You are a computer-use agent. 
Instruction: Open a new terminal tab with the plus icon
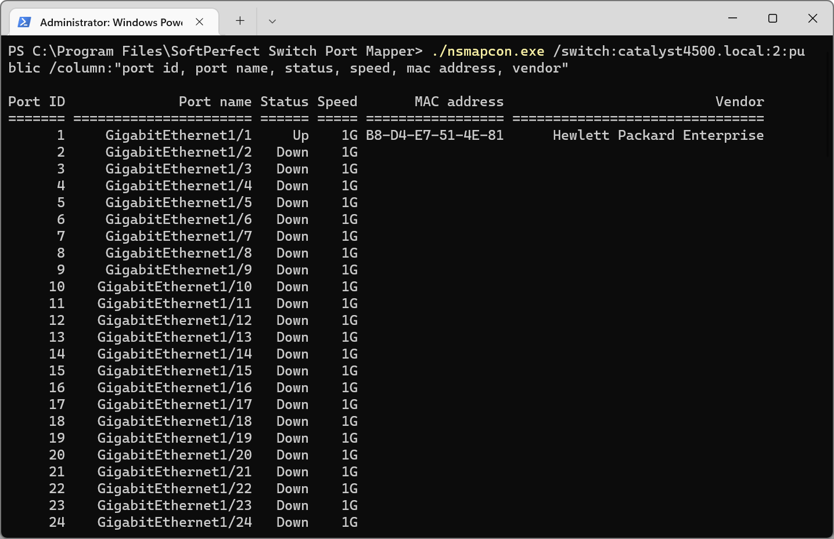pyautogui.click(x=239, y=21)
